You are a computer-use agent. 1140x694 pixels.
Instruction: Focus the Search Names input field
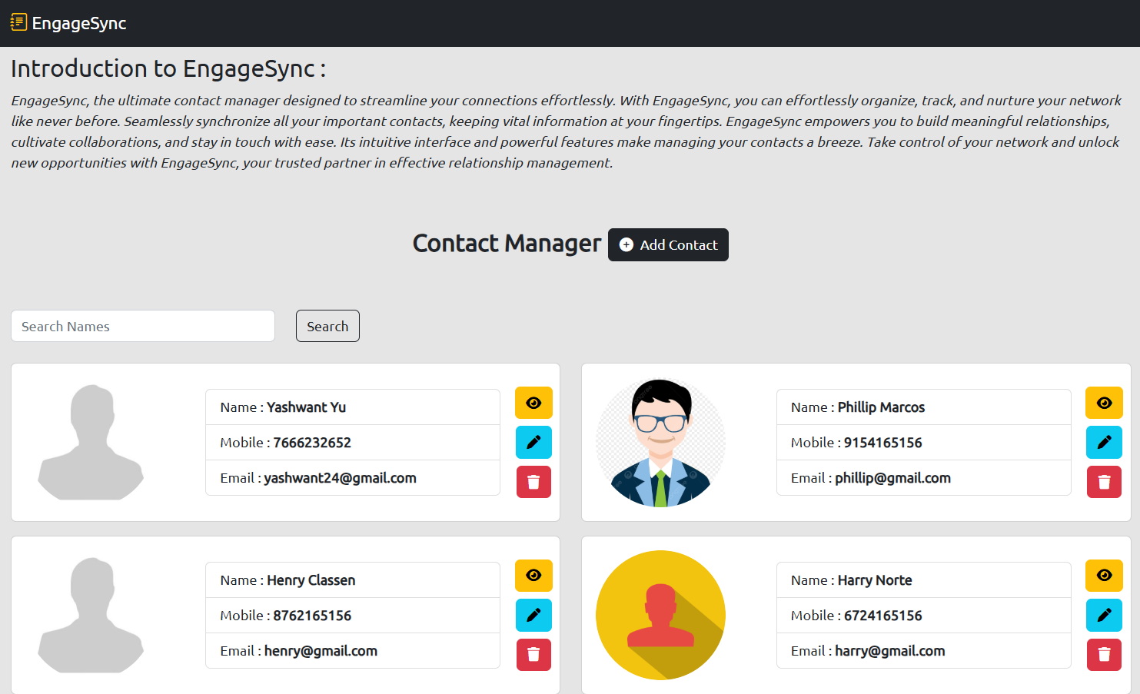pos(143,326)
